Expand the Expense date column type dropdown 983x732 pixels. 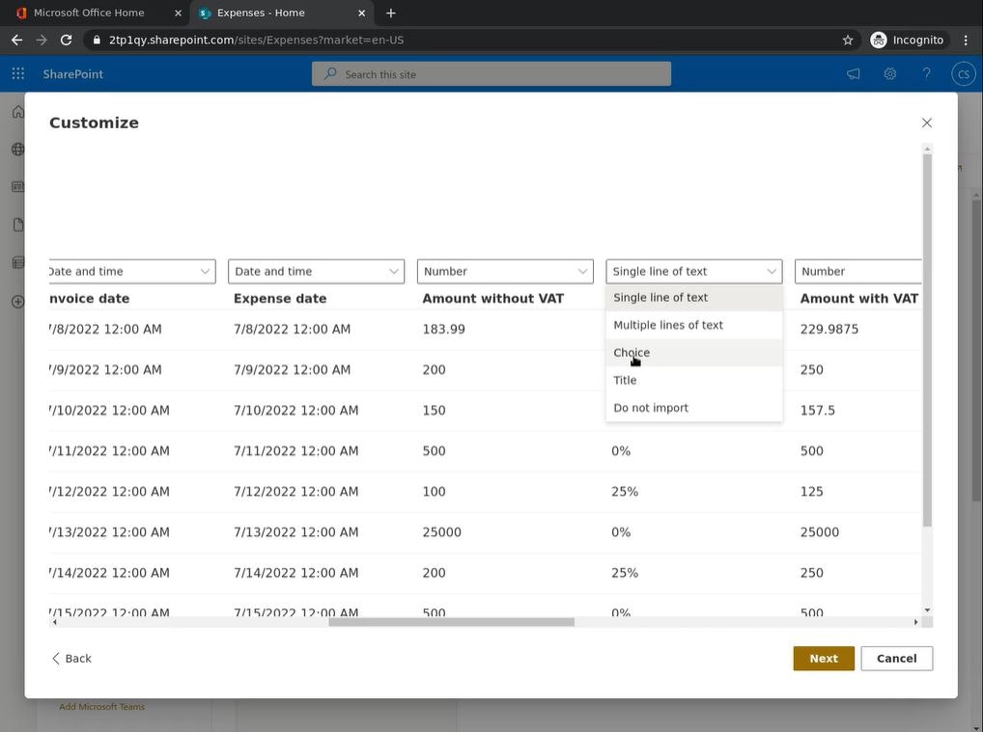pyautogui.click(x=316, y=272)
